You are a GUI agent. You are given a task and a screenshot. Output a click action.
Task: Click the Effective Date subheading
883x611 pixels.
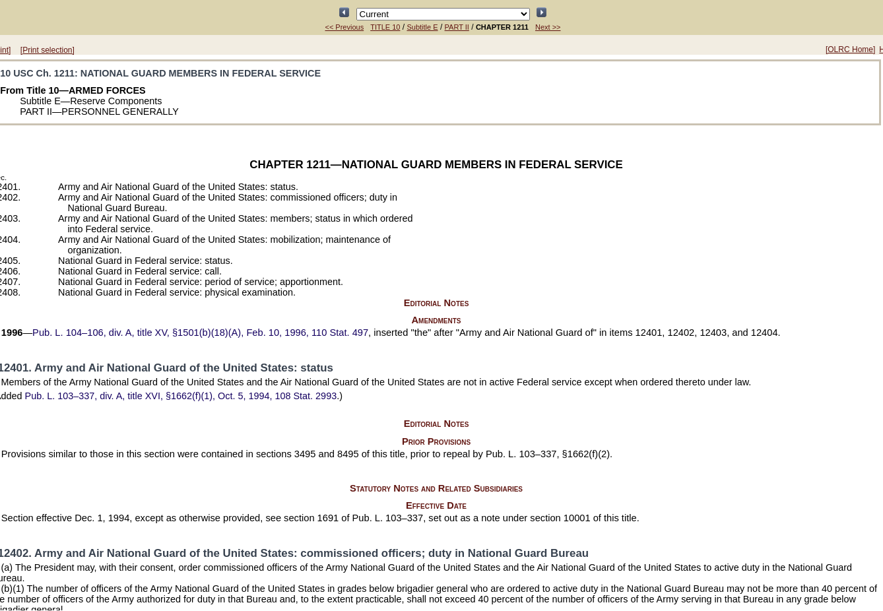point(436,505)
